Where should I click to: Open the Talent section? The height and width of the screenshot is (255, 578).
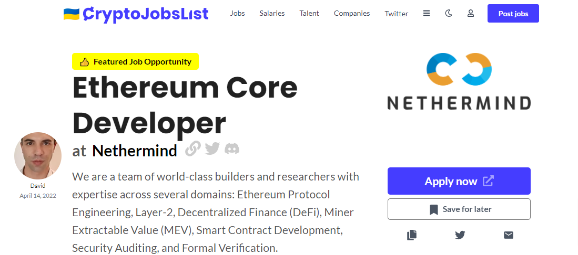(309, 13)
